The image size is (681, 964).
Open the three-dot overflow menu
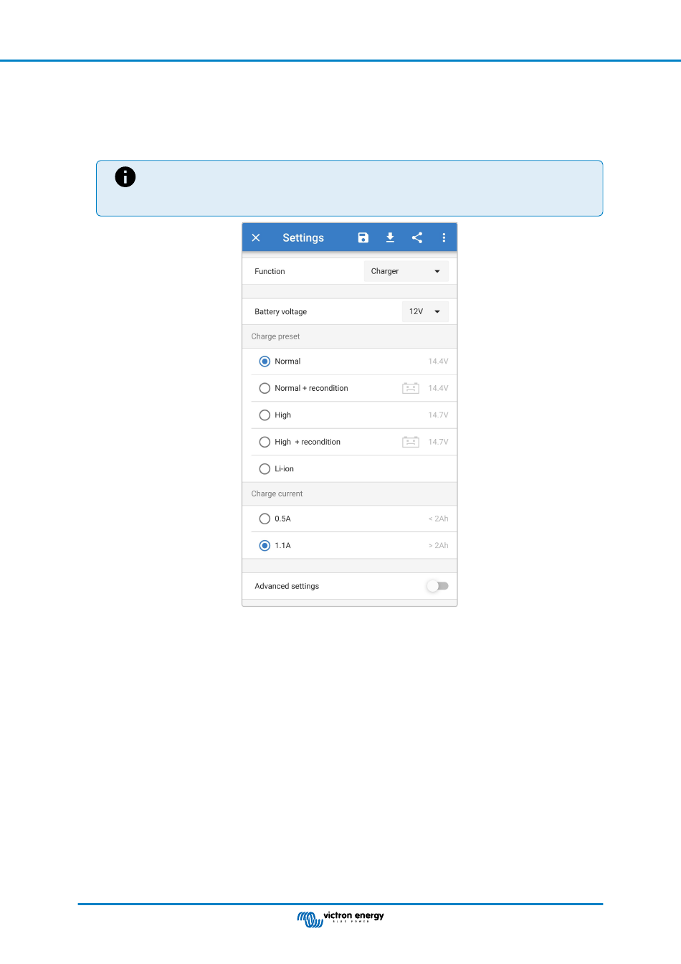tap(444, 237)
